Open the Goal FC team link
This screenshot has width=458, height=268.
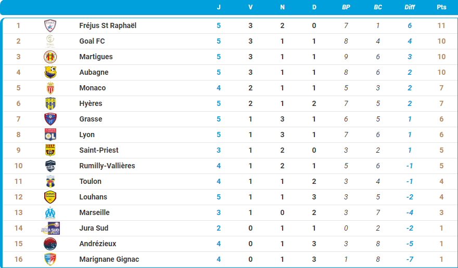(x=94, y=41)
